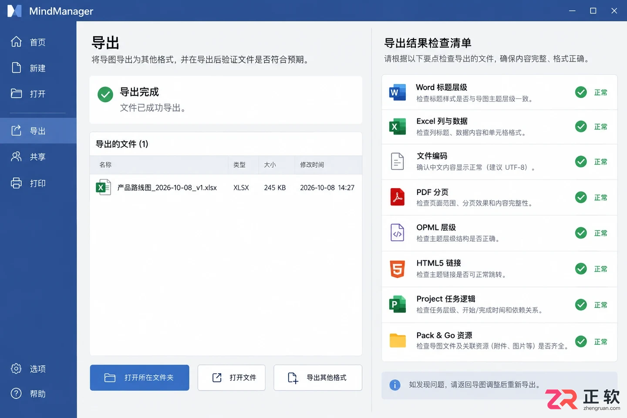Click the 打开 folder icon in sidebar
Viewport: 627px width, 418px height.
pyautogui.click(x=16, y=93)
